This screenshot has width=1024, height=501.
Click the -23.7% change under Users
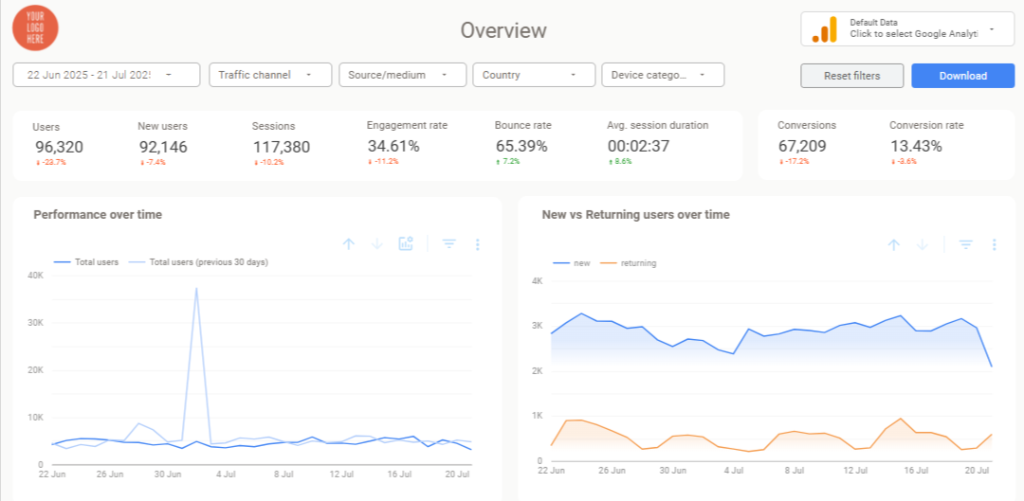[51, 162]
